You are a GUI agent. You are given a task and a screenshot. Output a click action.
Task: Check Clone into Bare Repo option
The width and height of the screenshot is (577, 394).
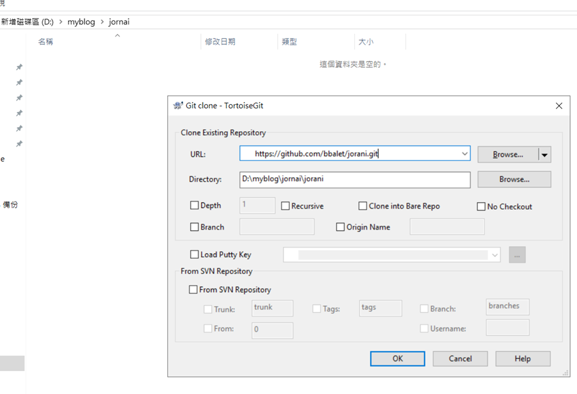362,206
